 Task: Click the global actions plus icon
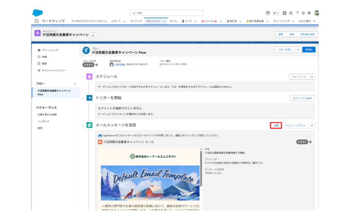285,13
